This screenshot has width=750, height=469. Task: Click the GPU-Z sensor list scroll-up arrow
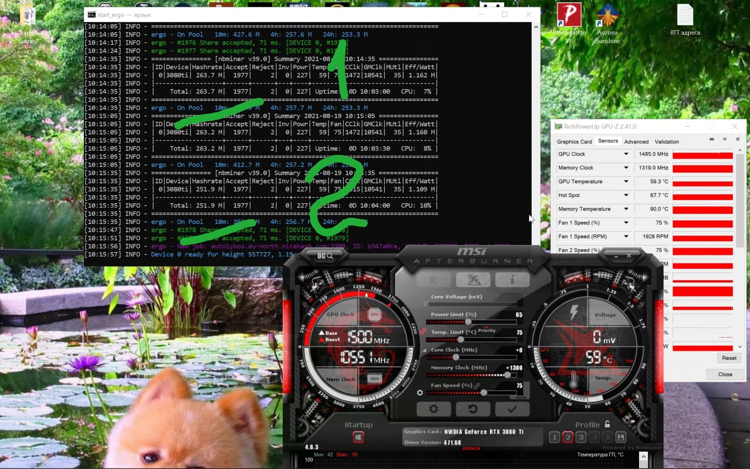[x=740, y=150]
